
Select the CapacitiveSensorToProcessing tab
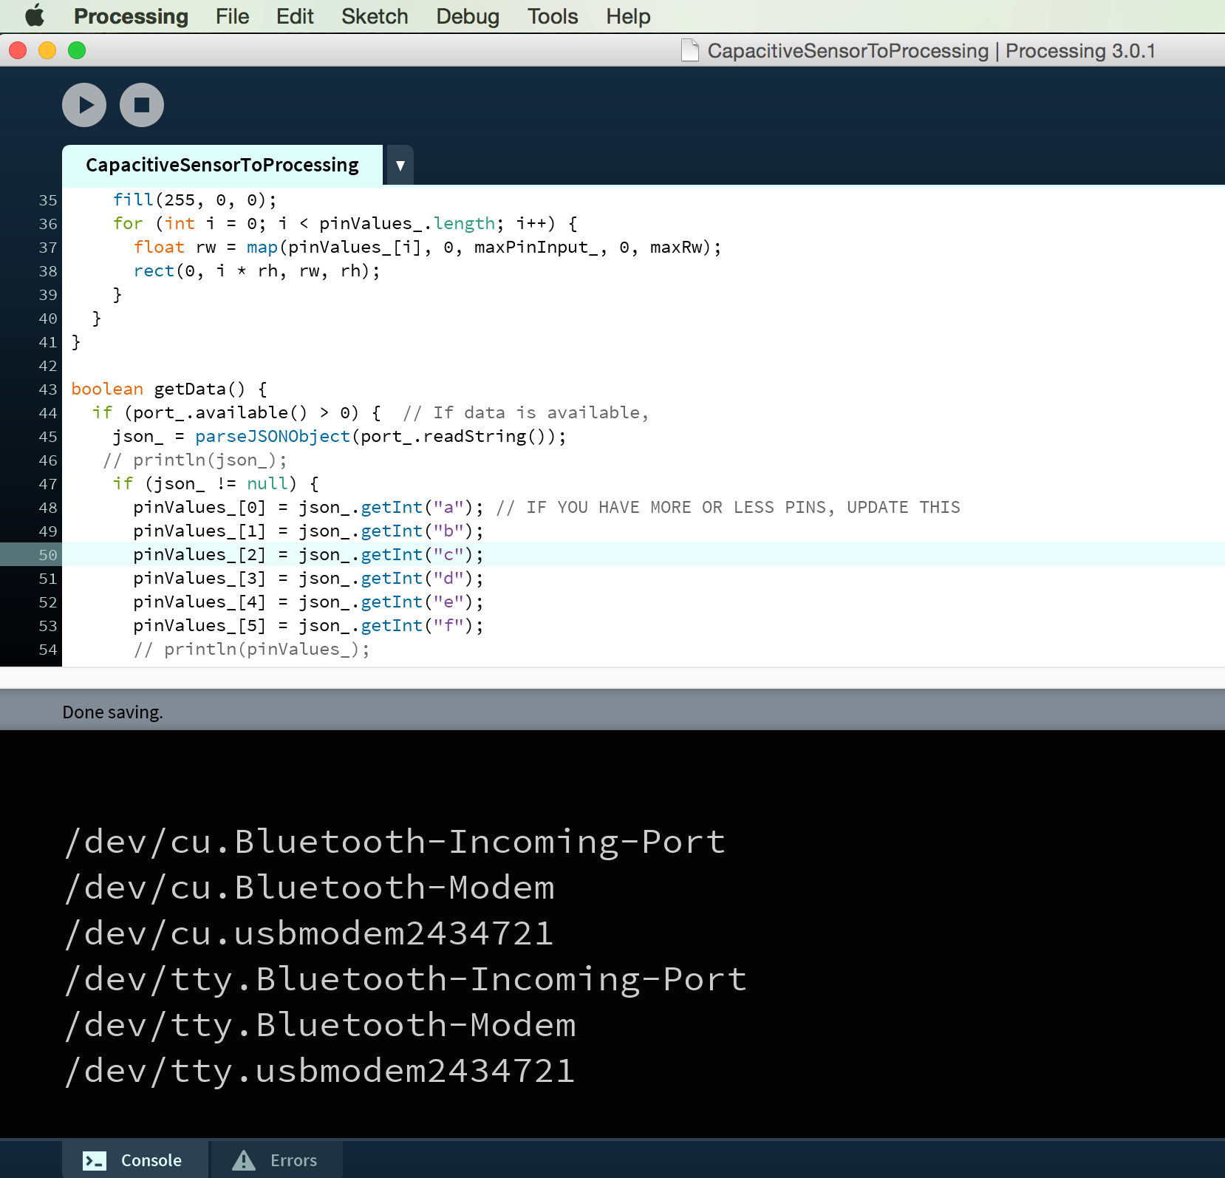[x=222, y=165]
